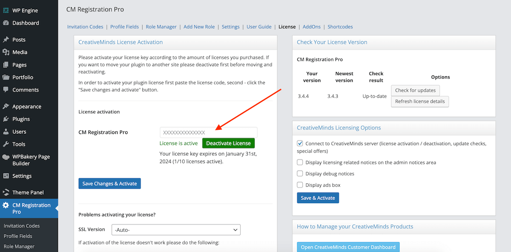511x252 pixels.
Task: Click the Users person icon
Action: pyautogui.click(x=6, y=132)
